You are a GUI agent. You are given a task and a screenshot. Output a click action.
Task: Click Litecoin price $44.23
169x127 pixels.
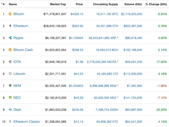click(x=78, y=74)
